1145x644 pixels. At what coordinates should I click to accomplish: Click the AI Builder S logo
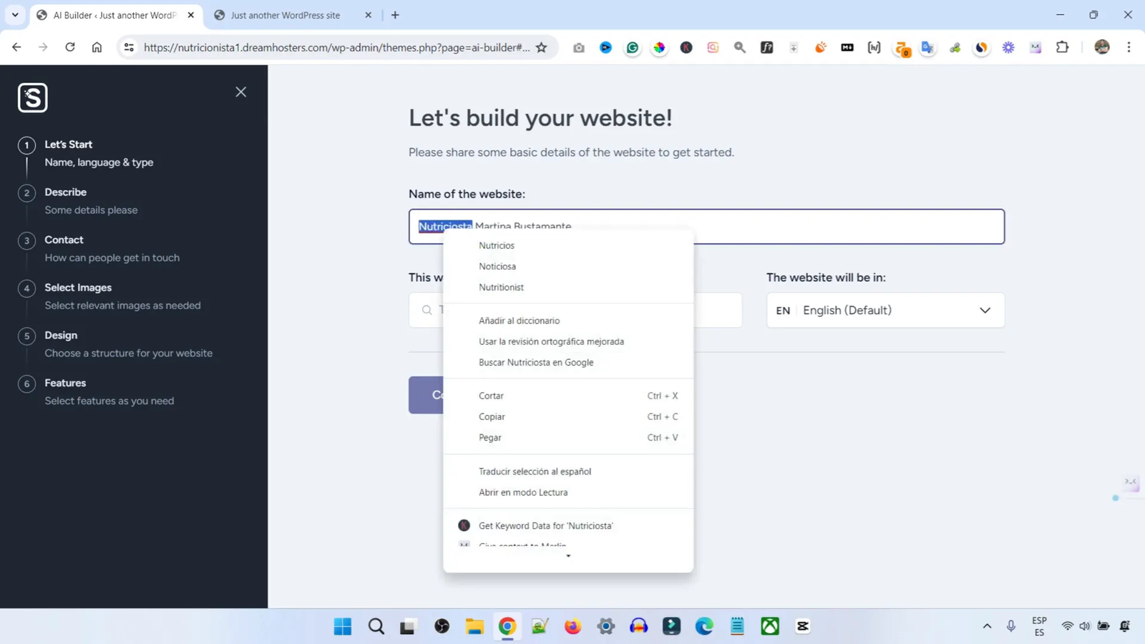point(33,97)
